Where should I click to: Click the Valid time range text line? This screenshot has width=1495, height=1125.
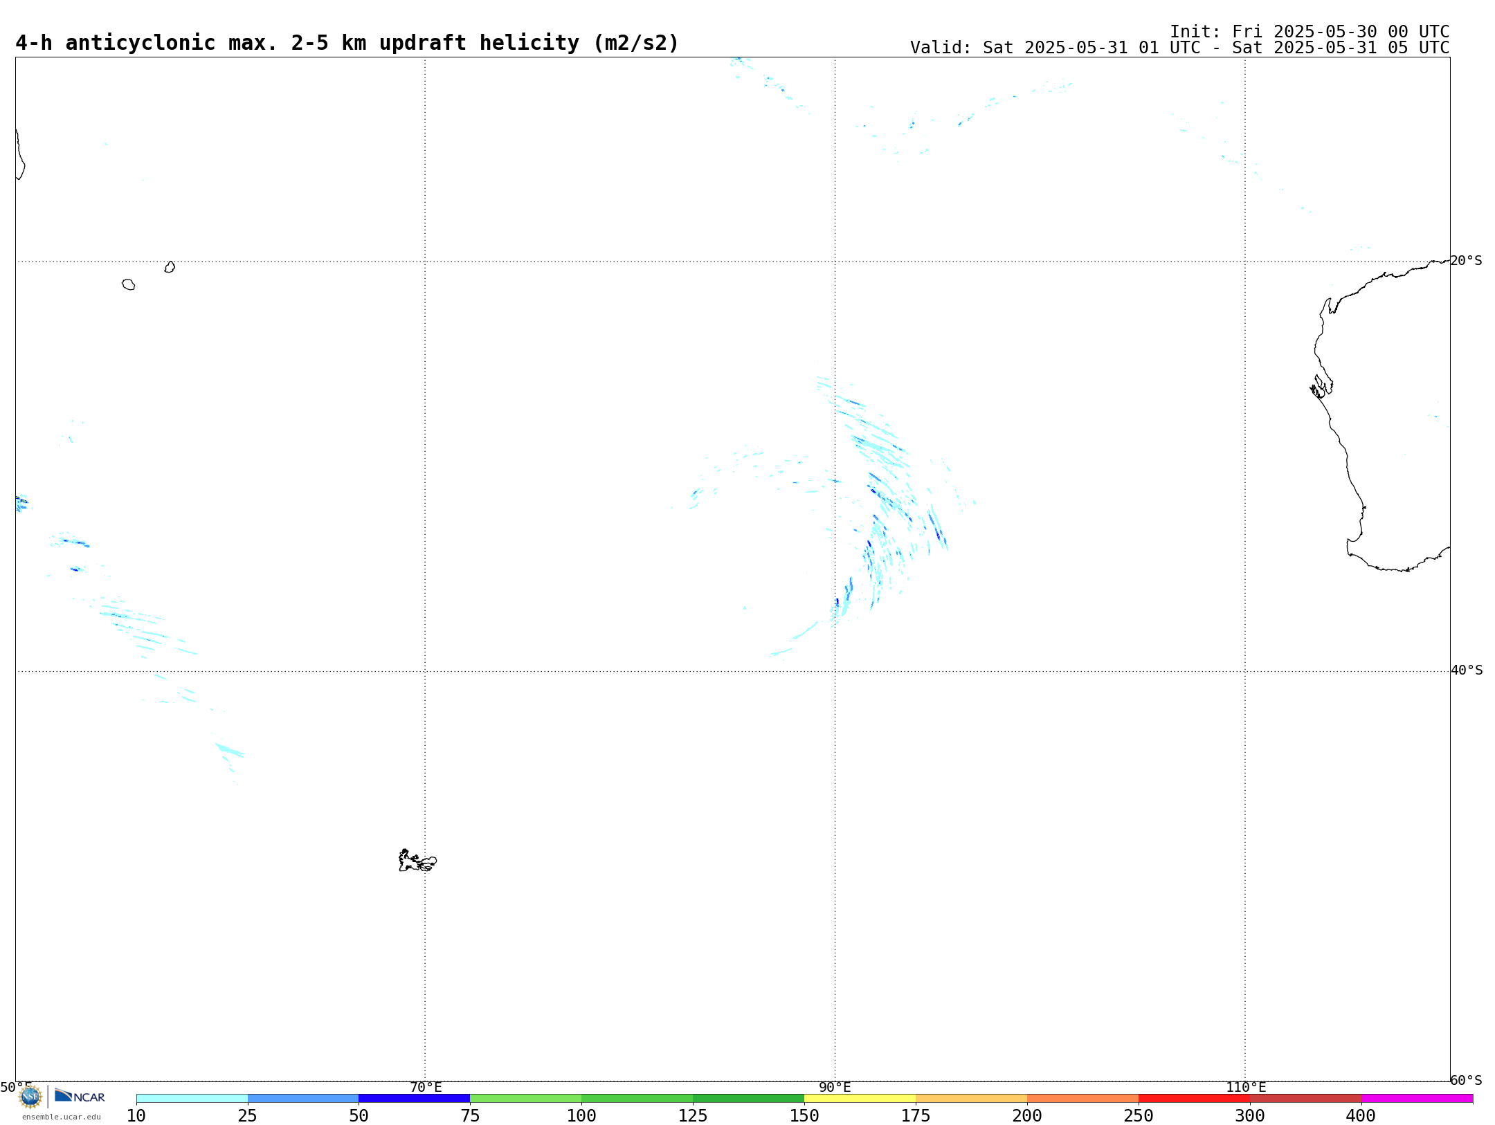[x=1179, y=48]
